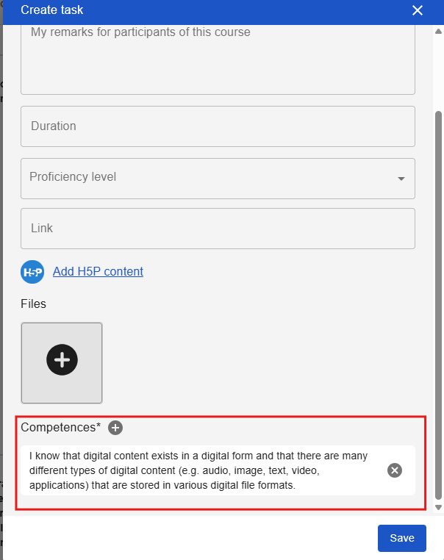This screenshot has height=560, width=444.
Task: Open the Add H5P content link
Action: (98, 272)
